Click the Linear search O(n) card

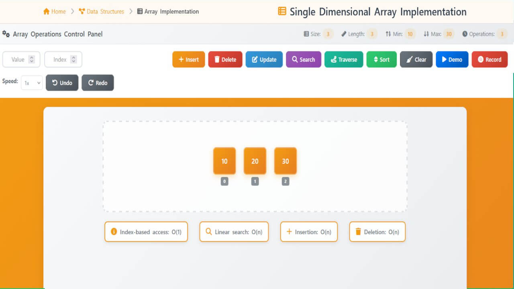coord(234,232)
